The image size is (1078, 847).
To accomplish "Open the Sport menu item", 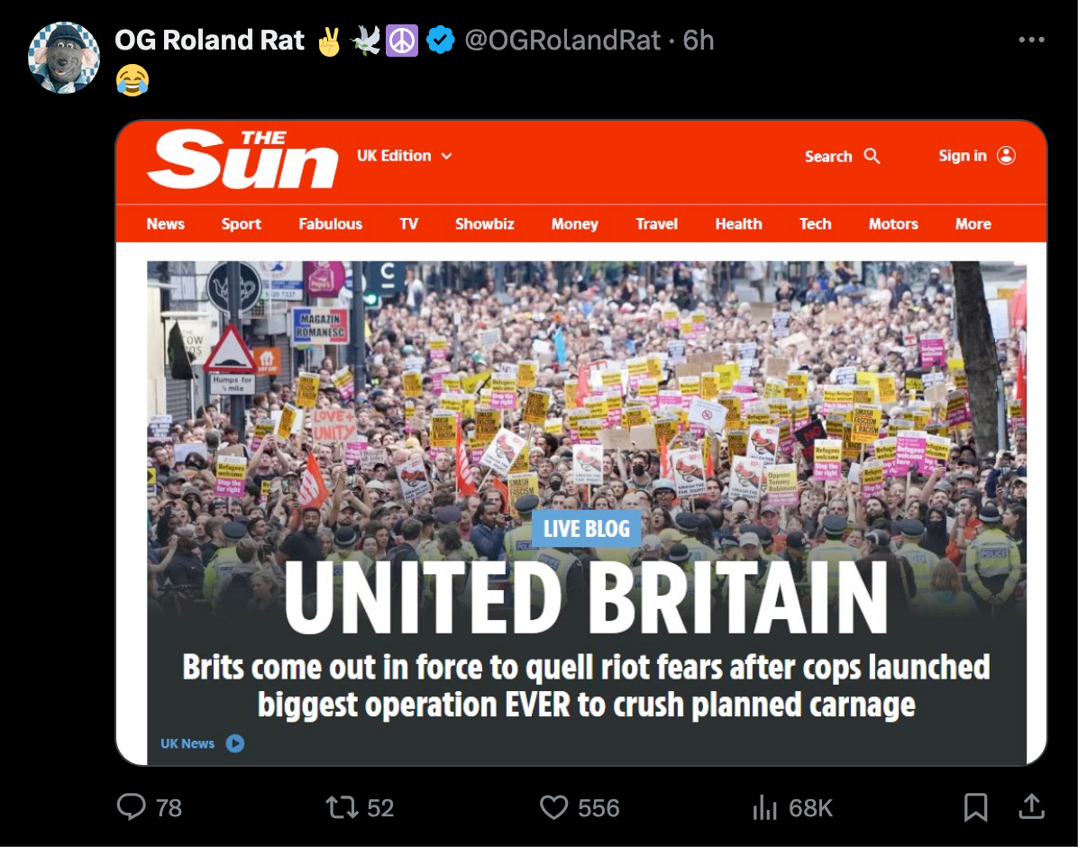I will coord(242,224).
